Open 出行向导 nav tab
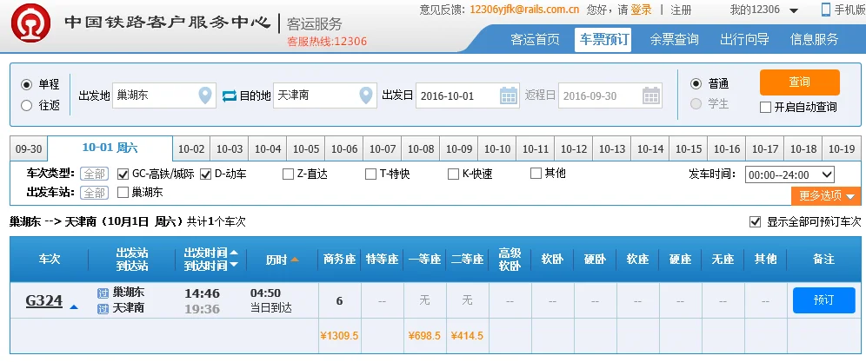The width and height of the screenshot is (866, 362). [744, 39]
